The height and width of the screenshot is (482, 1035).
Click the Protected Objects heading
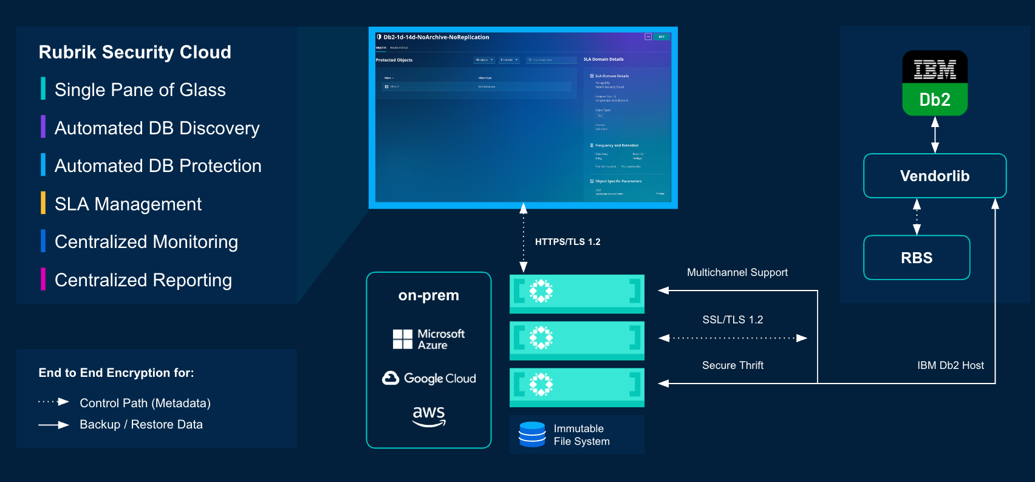coord(394,60)
